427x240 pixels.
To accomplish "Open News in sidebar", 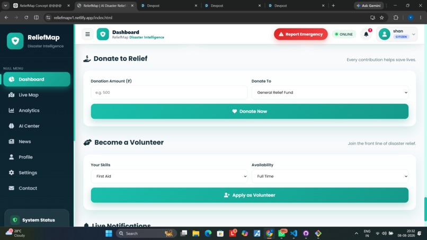I will pos(37,141).
